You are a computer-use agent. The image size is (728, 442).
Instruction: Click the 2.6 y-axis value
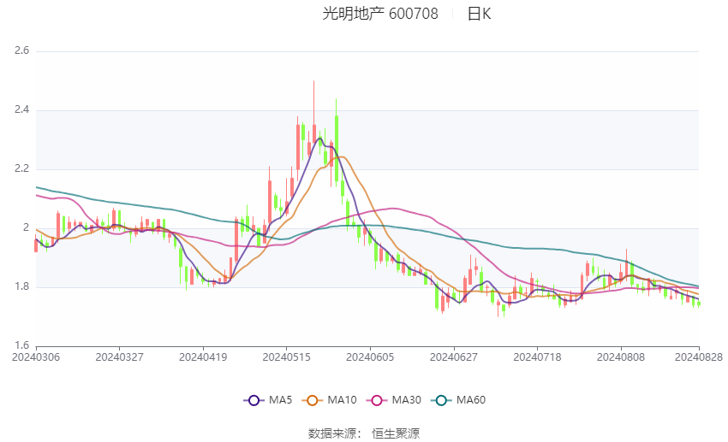pos(21,50)
